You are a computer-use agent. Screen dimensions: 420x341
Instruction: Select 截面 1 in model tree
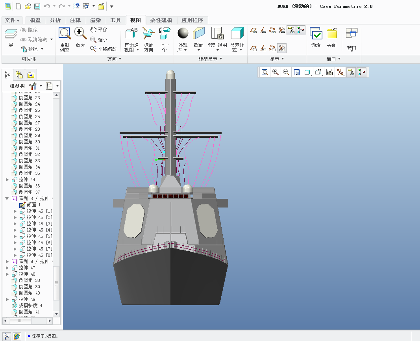[30, 205]
